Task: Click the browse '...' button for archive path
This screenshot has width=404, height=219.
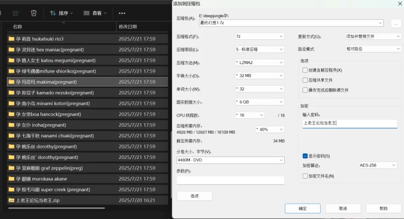Action: (396, 24)
